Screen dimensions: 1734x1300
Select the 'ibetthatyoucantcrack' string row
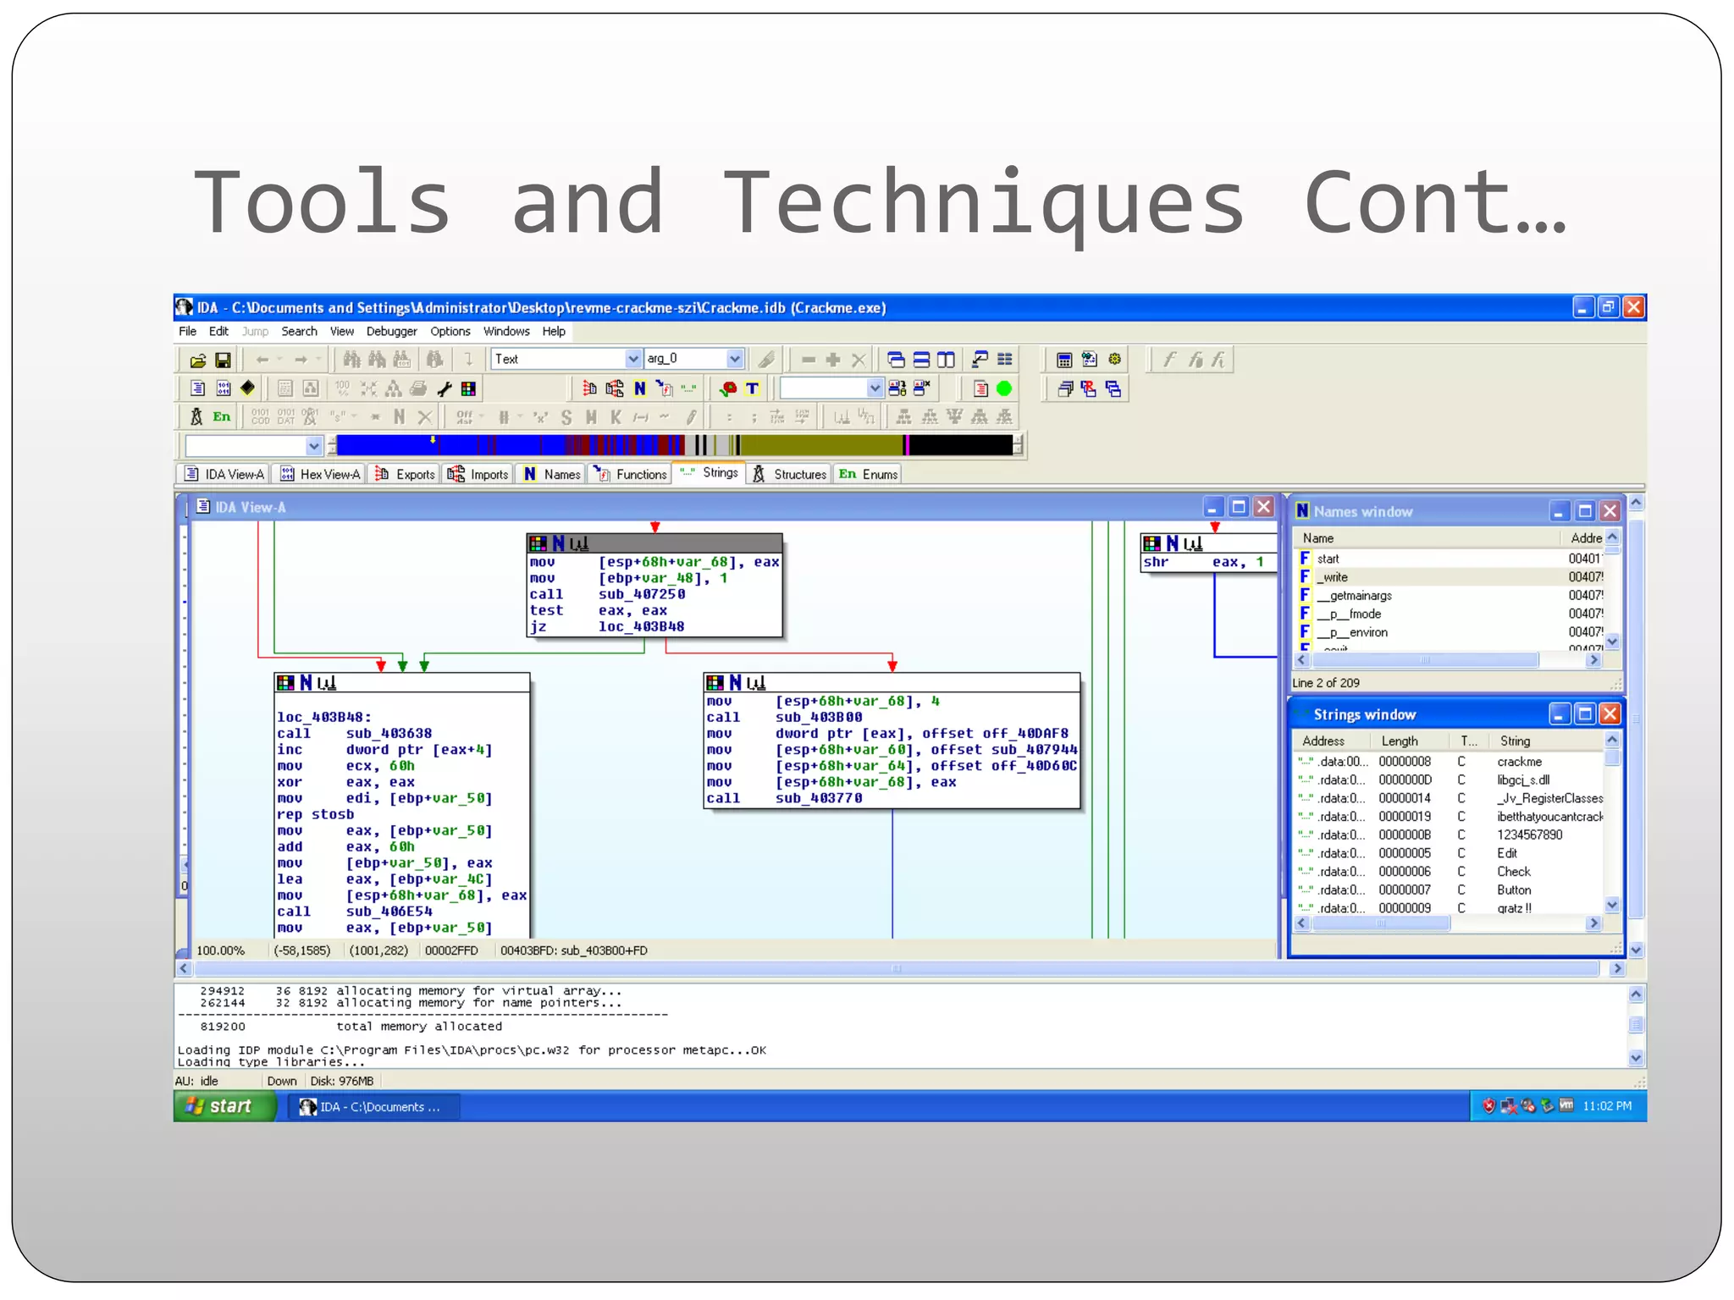pyautogui.click(x=1449, y=817)
